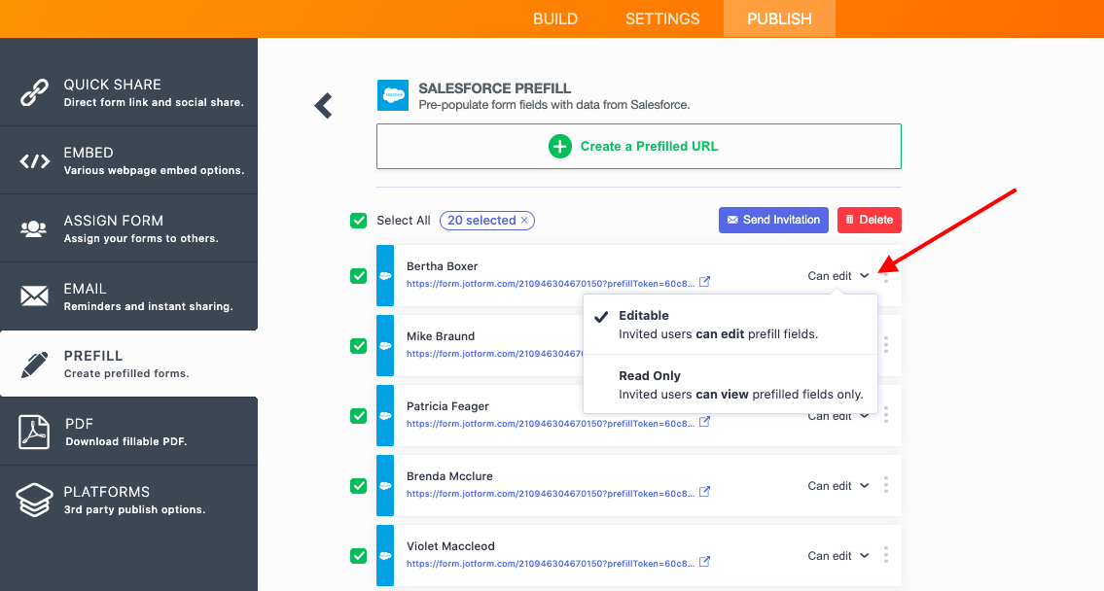1104x591 pixels.
Task: Click the Email envelope icon
Action: [34, 296]
